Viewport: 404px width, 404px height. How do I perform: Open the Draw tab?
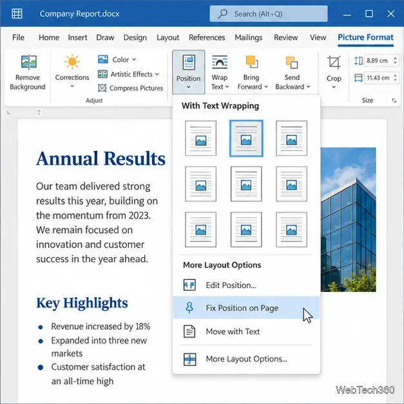point(105,37)
